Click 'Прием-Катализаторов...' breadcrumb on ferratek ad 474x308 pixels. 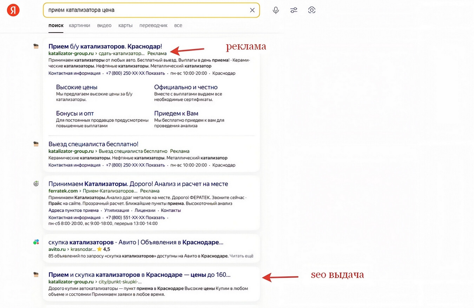(110, 191)
